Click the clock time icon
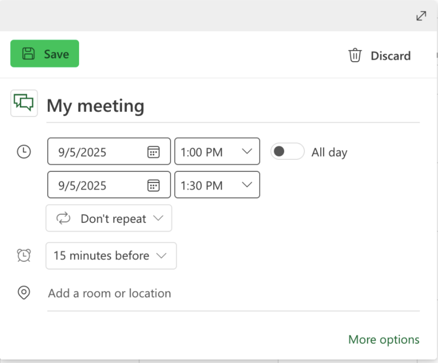Viewport: 438px width, 363px height. tap(24, 152)
